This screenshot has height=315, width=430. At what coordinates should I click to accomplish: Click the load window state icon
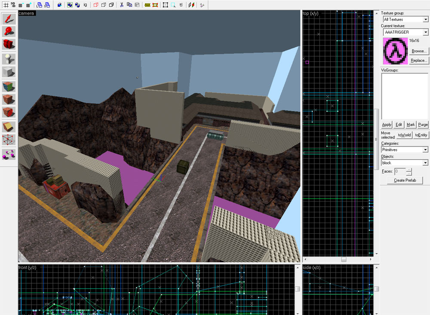click(x=40, y=5)
